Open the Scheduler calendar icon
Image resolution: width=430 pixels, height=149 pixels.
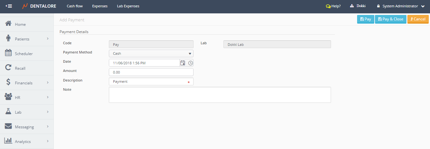pyautogui.click(x=9, y=53)
